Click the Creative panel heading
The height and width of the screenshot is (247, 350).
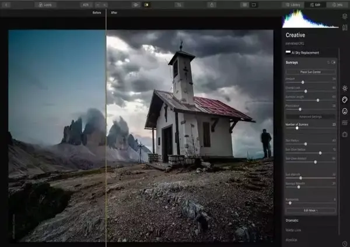(295, 35)
